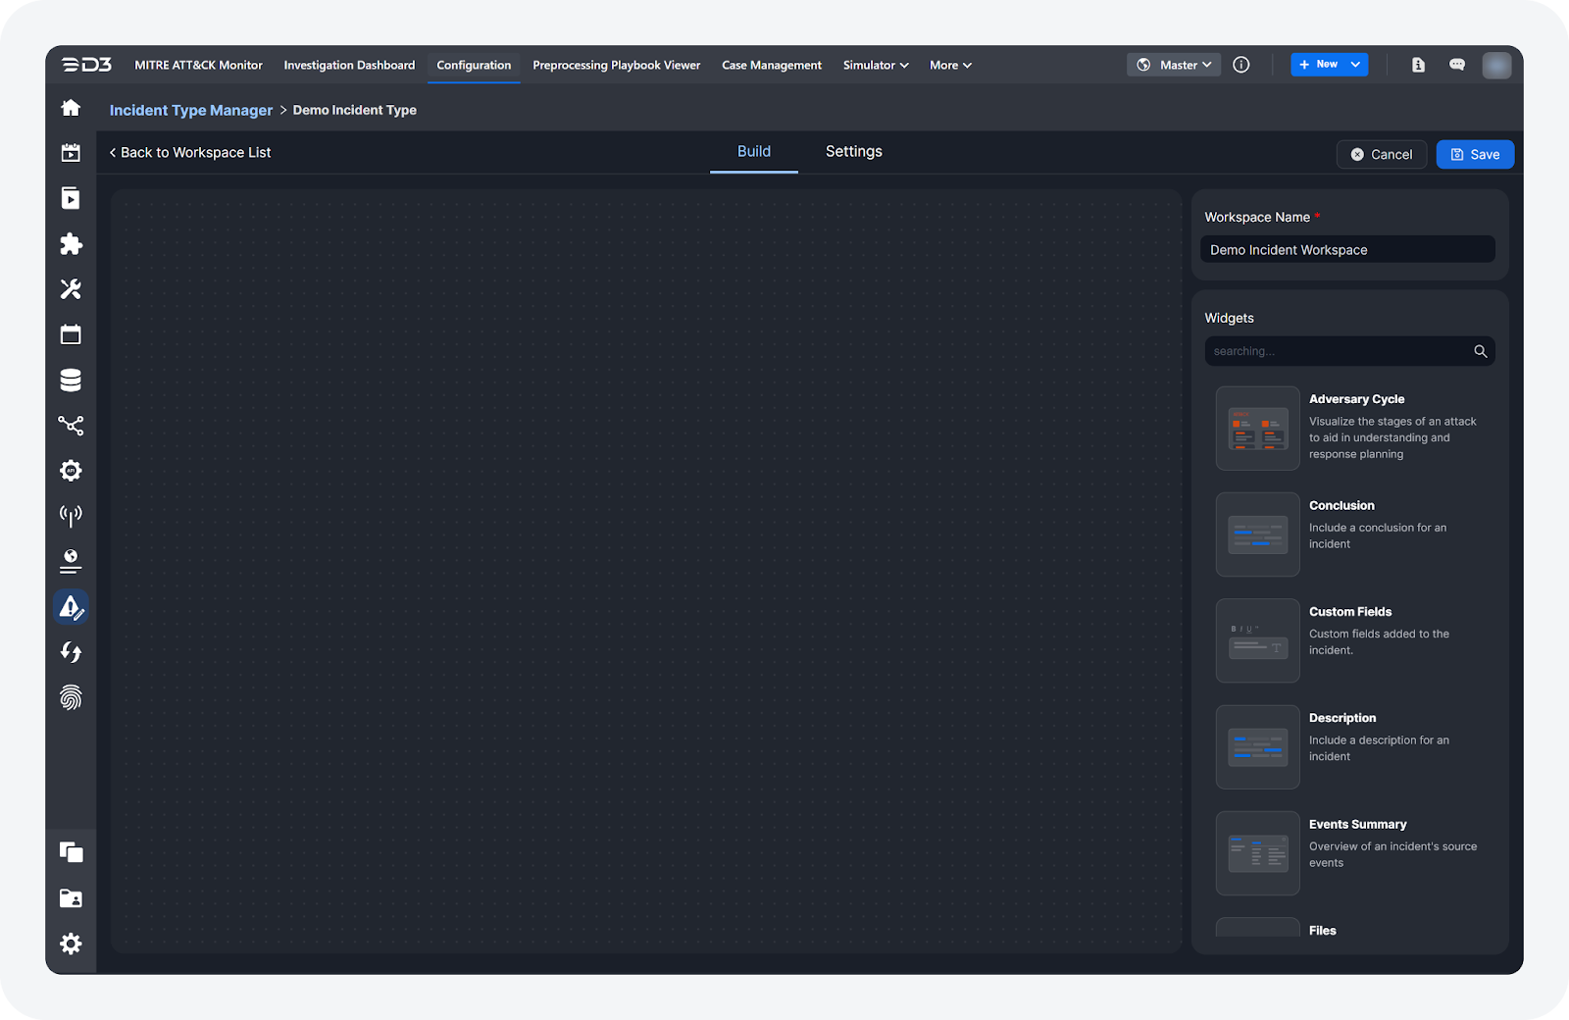The image size is (1569, 1020).
Task: Click the fingerprint icon in sidebar
Action: pyautogui.click(x=71, y=697)
